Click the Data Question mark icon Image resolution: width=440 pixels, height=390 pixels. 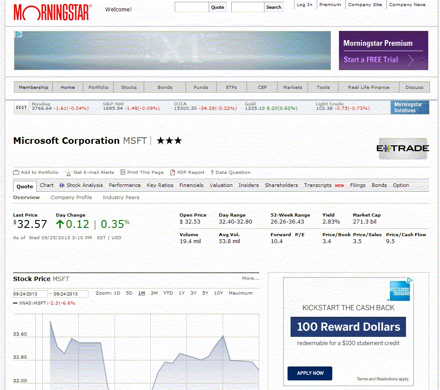(212, 173)
